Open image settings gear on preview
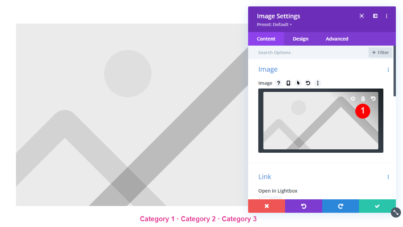This screenshot has width=403, height=227. tap(353, 99)
